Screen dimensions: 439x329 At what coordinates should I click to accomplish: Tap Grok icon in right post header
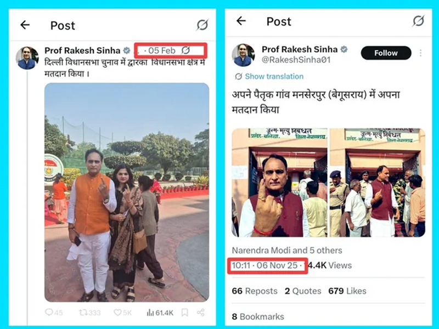click(418, 21)
